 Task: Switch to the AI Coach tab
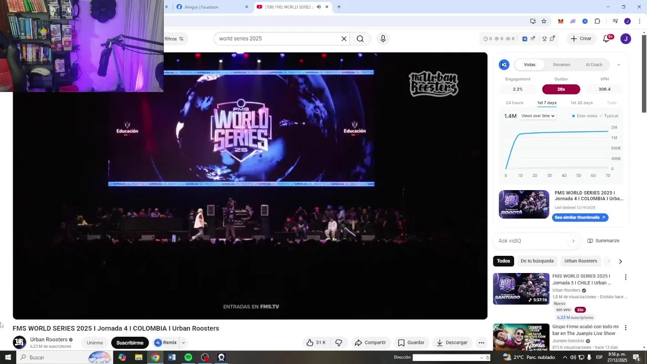pos(594,65)
